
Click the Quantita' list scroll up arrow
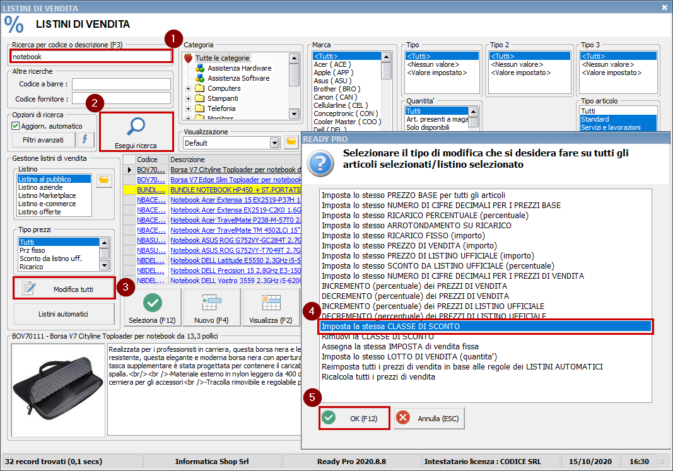473,112
